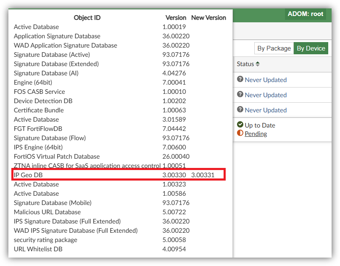Click version value 1.00019
The image size is (340, 266).
174,27
